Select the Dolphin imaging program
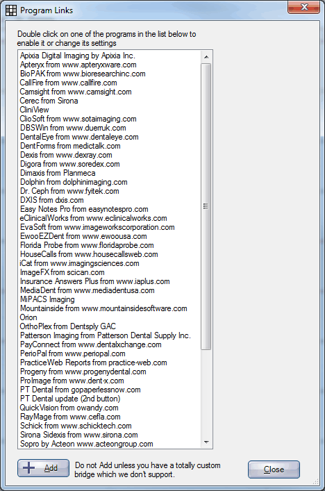Screen dimensions: 325x491 pos(74,182)
